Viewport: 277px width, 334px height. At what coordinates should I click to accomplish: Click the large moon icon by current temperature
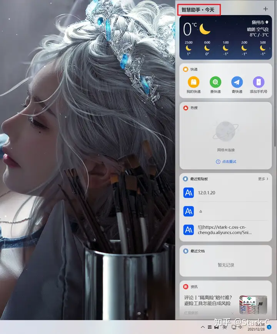tap(205, 29)
